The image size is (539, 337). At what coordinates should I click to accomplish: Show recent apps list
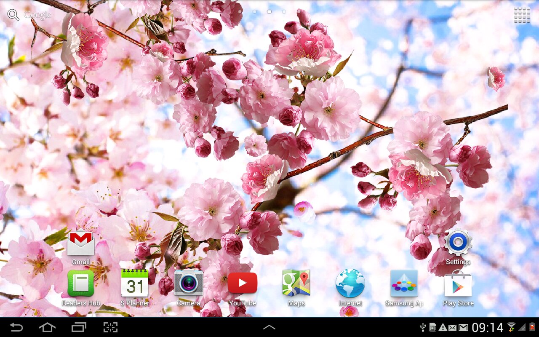[79, 327]
